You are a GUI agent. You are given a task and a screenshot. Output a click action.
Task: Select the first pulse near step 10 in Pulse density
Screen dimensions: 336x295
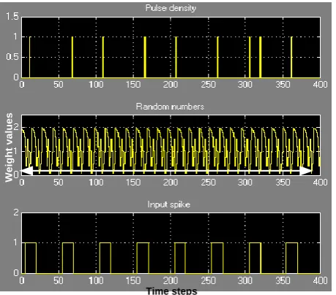(x=30, y=57)
